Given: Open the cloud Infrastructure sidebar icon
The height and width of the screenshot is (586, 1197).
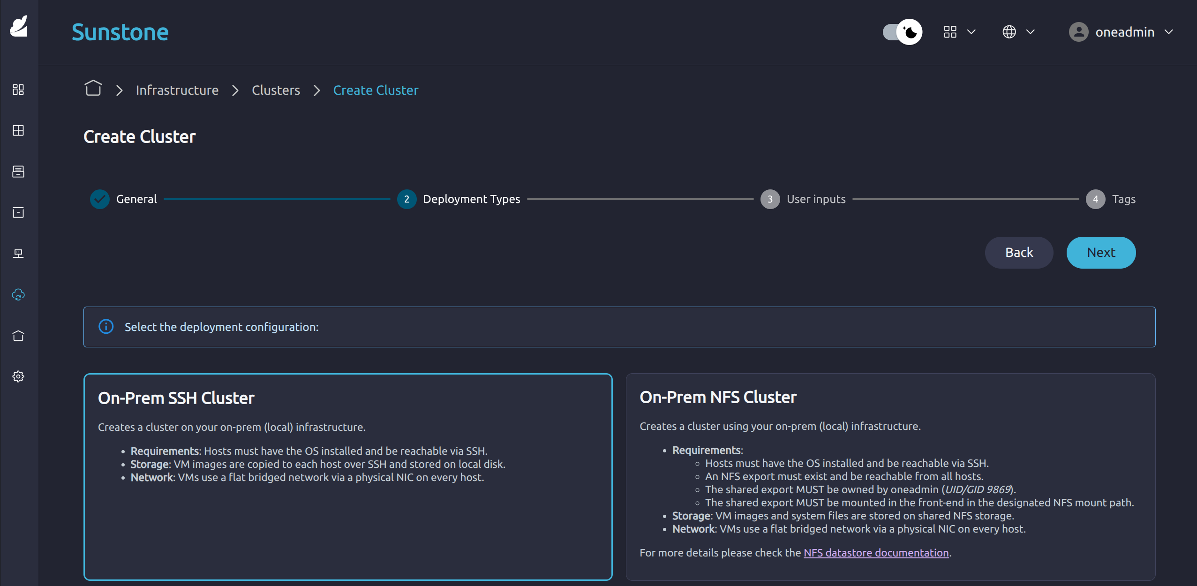Looking at the screenshot, I should (x=18, y=295).
